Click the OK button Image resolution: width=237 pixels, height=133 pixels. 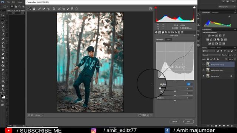188,122
